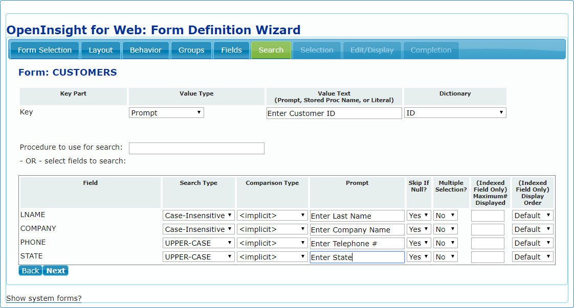The image size is (574, 308).
Task: Go to the Completion tab
Action: tap(431, 50)
